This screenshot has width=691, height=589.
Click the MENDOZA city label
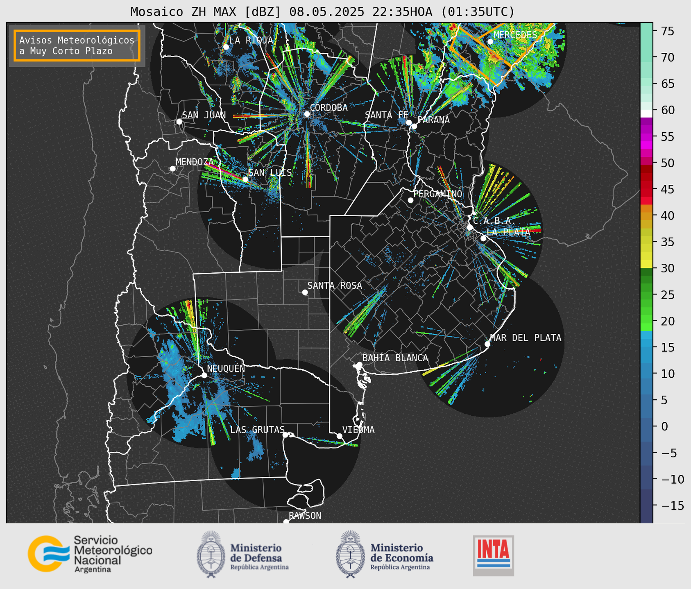[x=195, y=162]
